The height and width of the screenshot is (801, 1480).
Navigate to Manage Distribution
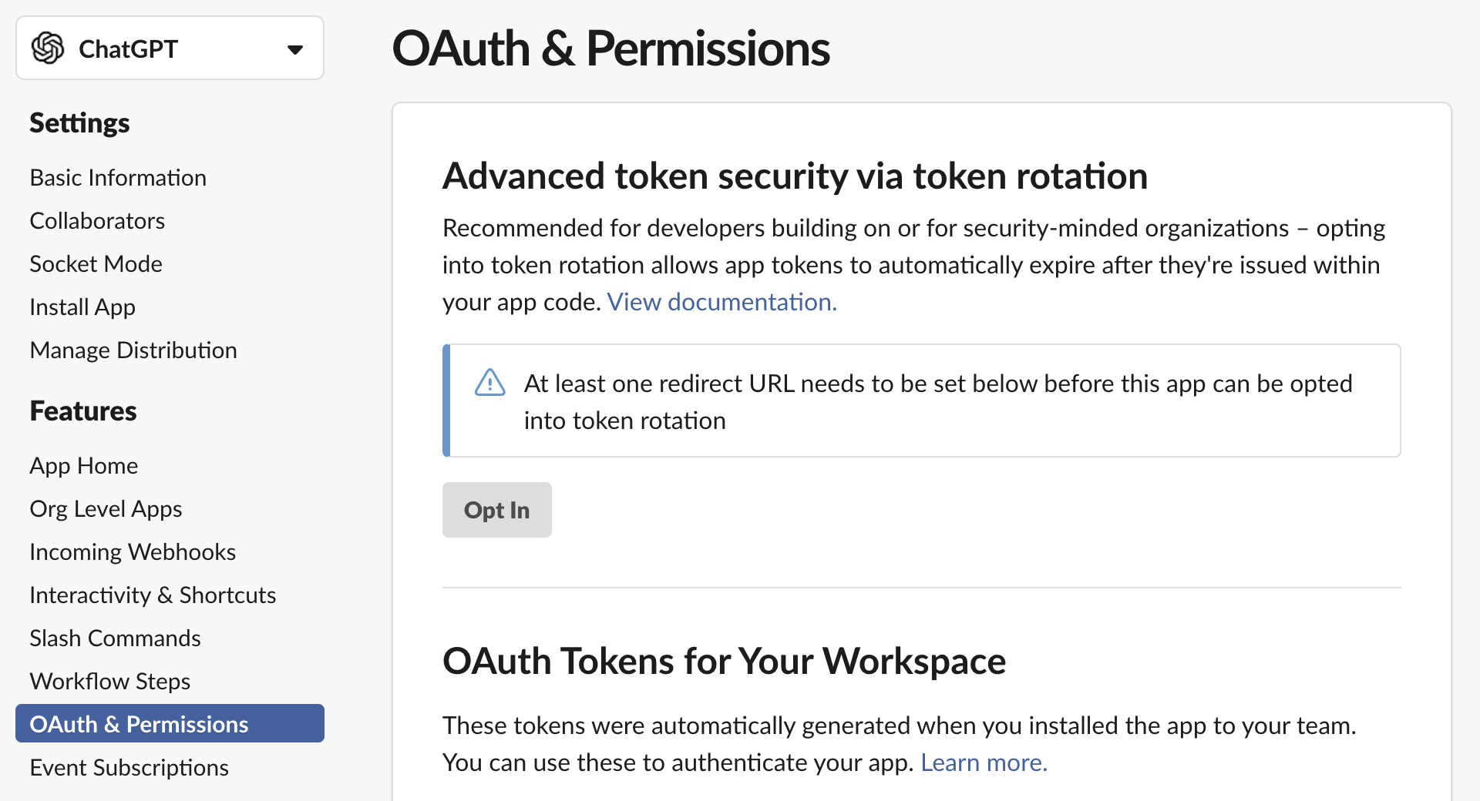click(133, 350)
